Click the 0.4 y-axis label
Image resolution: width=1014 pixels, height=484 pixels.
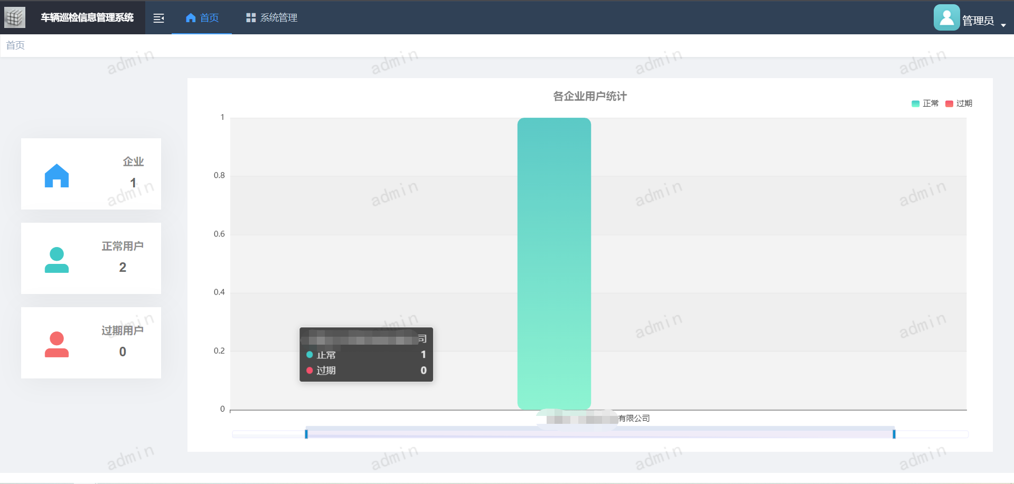pos(219,292)
